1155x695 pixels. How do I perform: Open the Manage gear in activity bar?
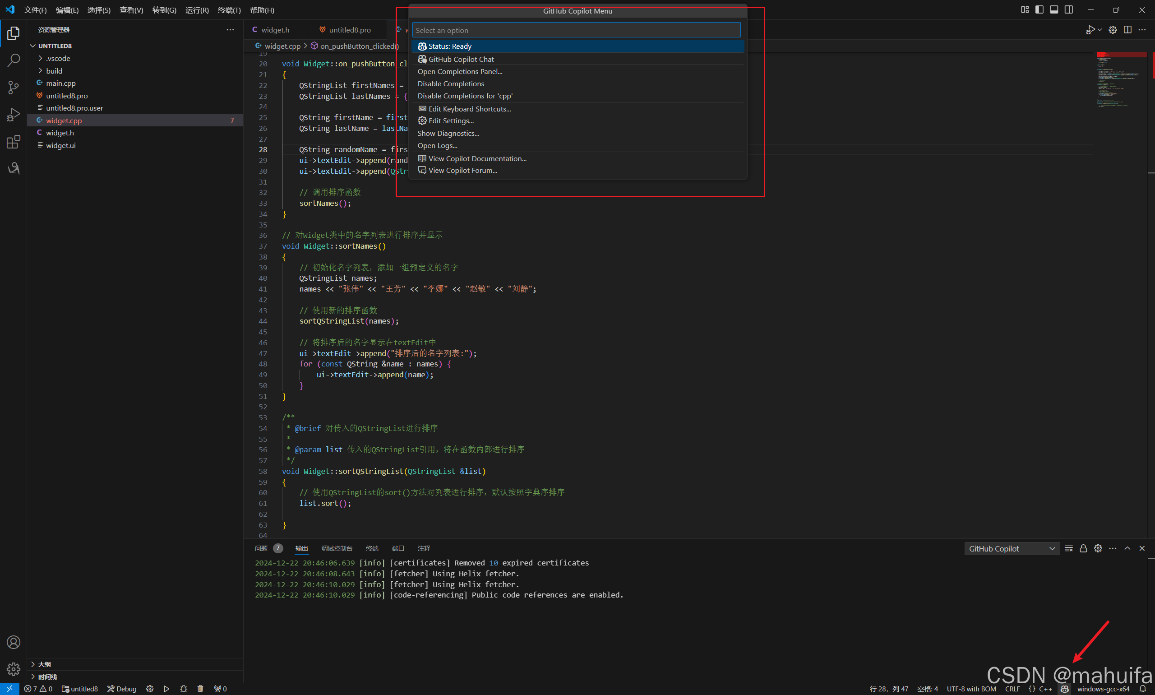pos(14,669)
